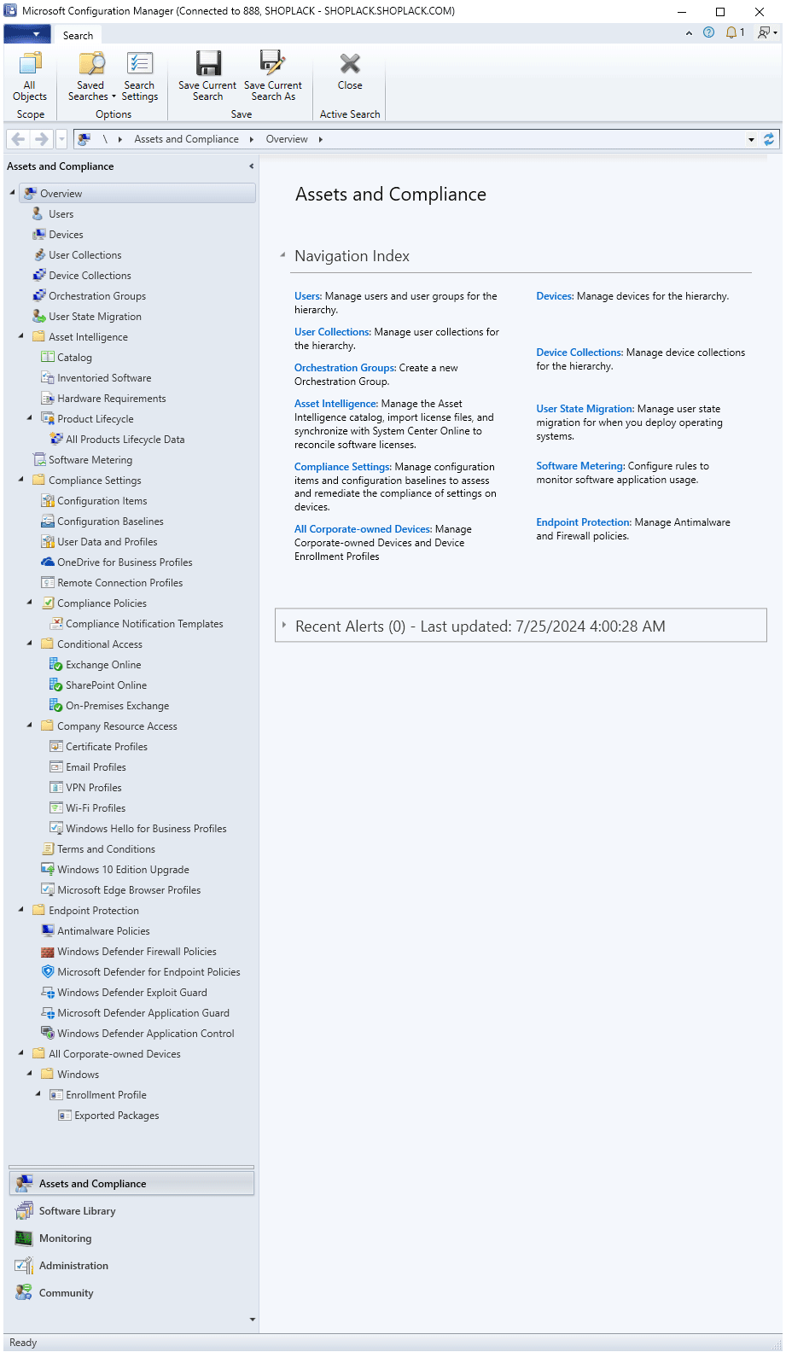Screen dimensions: 786x1352
Task: Collapse the Asset Intelligence tree node
Action: coord(21,336)
